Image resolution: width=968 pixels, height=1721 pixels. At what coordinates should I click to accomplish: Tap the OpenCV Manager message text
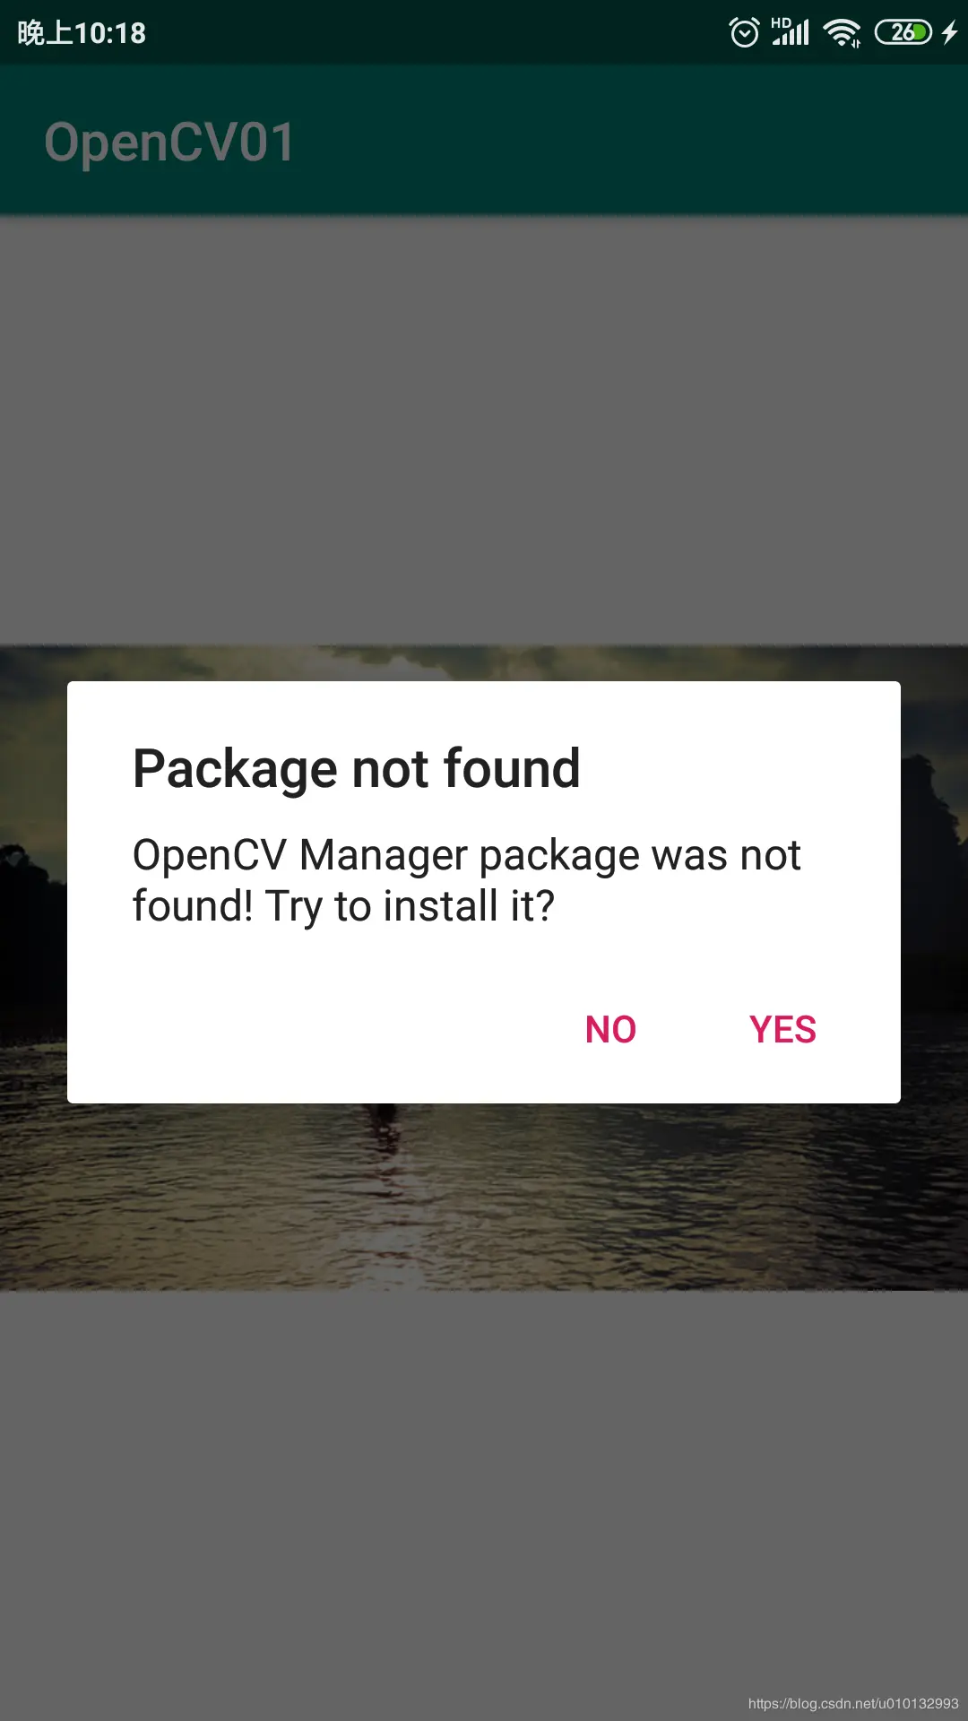[466, 880]
